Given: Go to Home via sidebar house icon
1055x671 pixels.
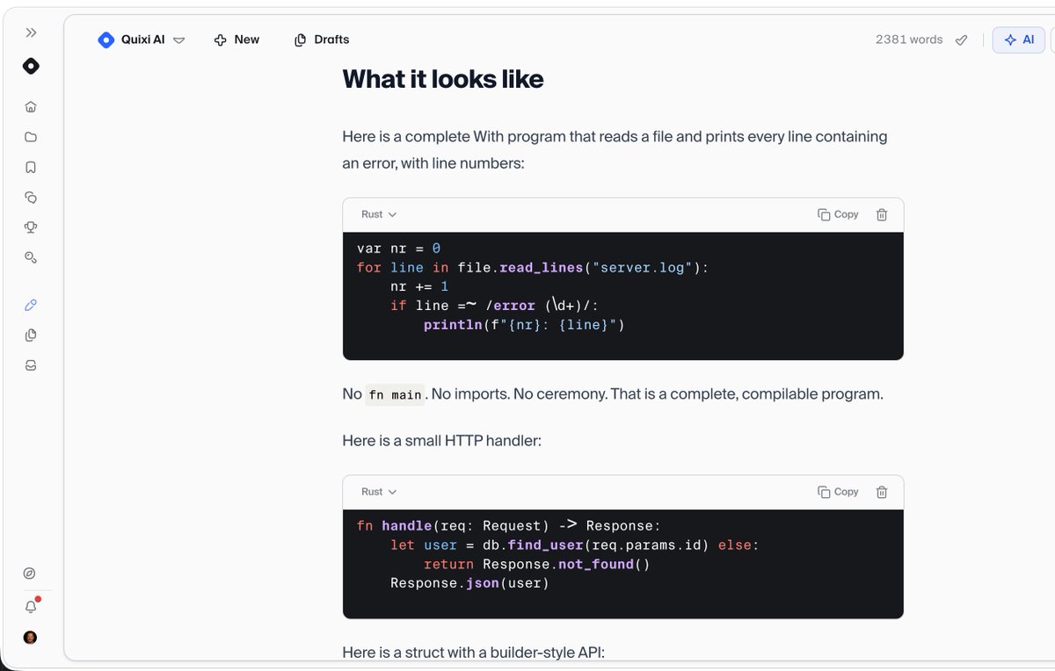Looking at the screenshot, I should 31,107.
